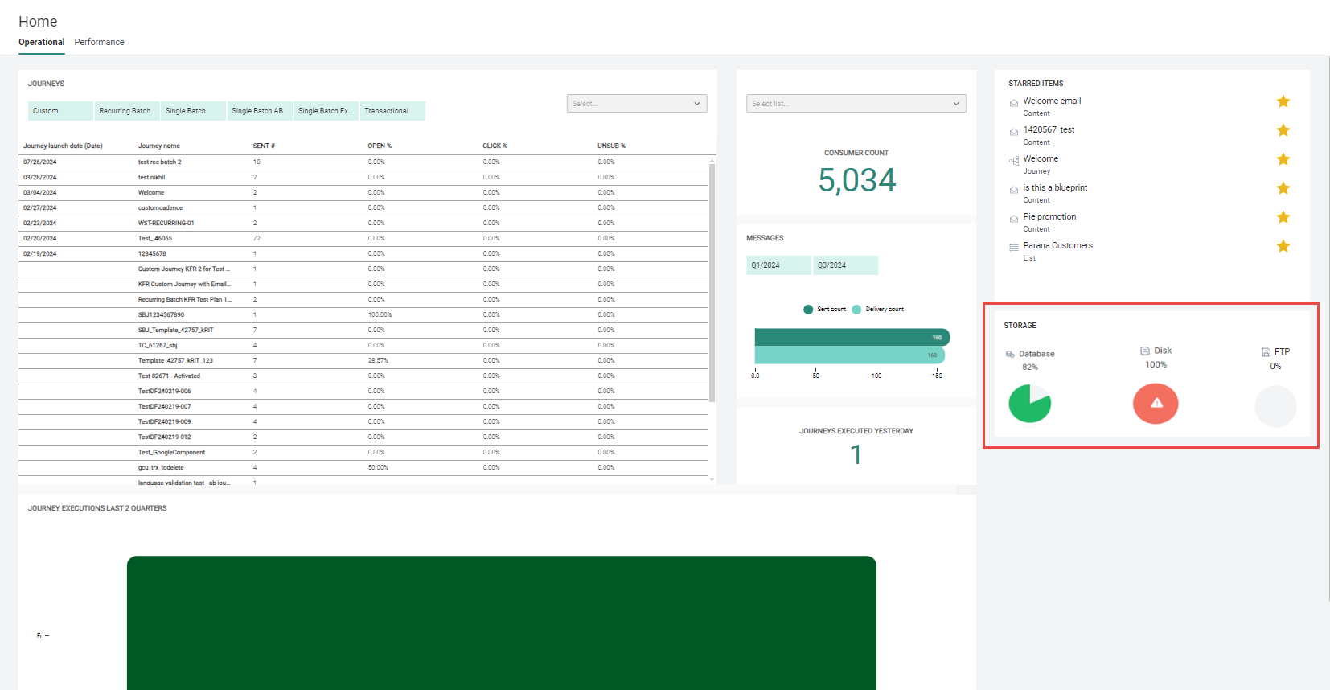
Task: Sort by Journey launch date column header
Action: point(63,146)
